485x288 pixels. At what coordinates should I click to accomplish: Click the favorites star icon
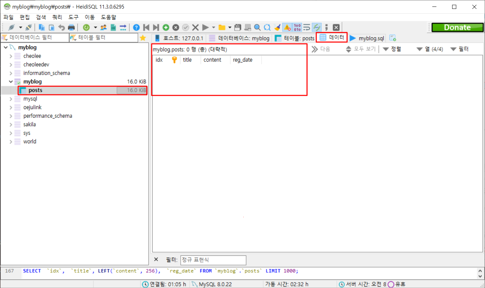[x=143, y=38]
